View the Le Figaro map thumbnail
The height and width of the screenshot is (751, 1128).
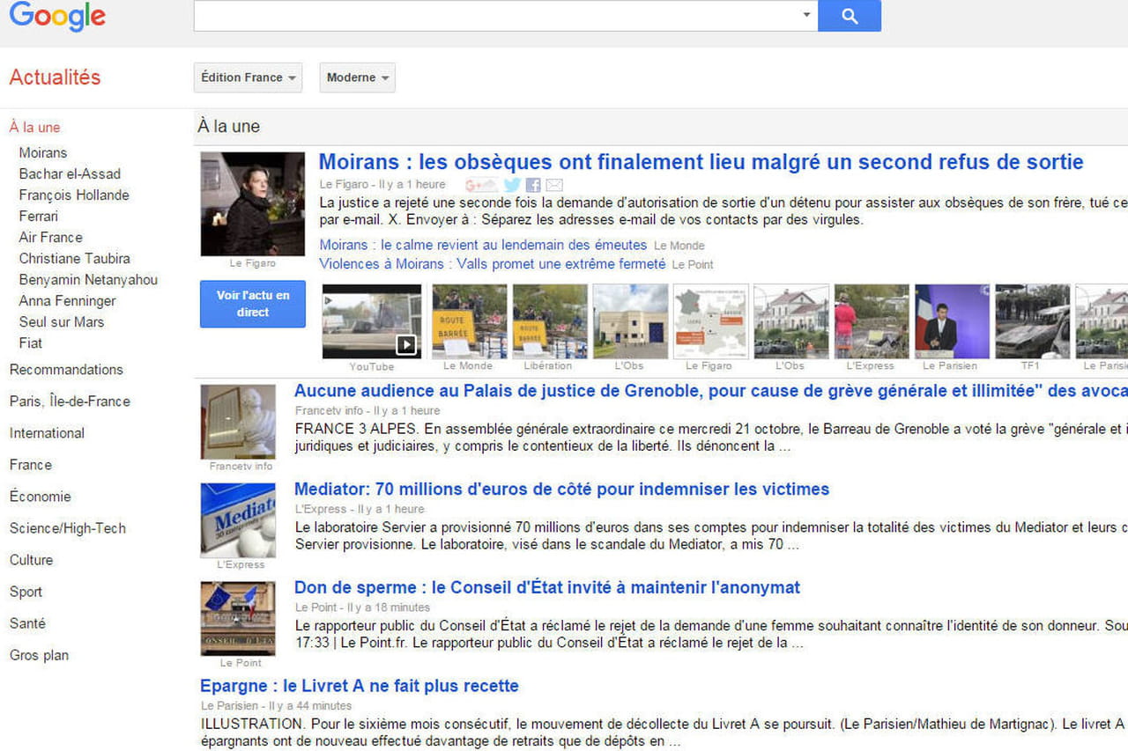[710, 321]
